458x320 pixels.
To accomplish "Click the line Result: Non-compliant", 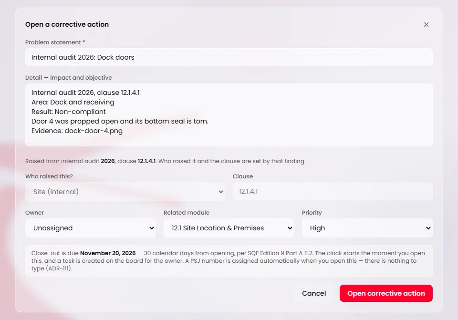I will tap(68, 112).
